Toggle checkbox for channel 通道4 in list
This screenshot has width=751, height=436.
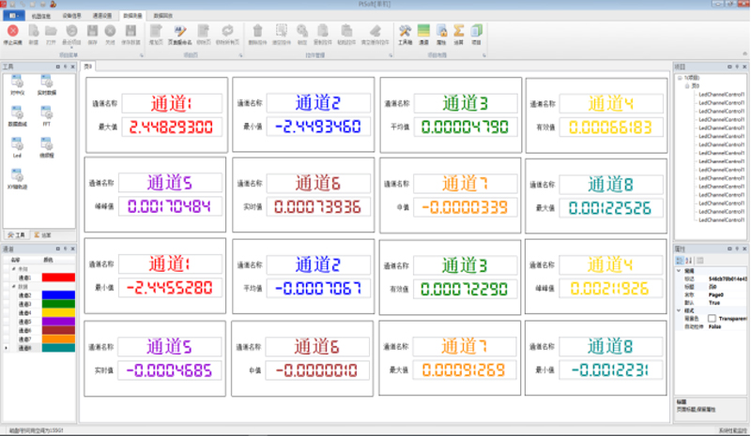(6, 313)
